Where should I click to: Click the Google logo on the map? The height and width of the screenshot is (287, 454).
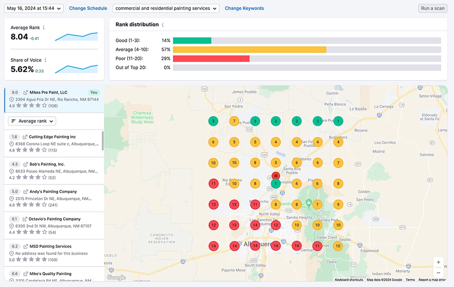pyautogui.click(x=116, y=277)
